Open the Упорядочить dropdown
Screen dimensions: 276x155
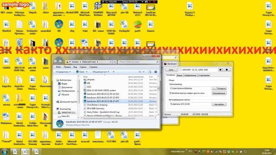pos(63,72)
